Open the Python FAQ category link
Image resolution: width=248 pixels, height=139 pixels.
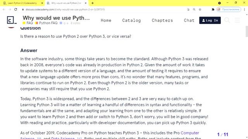[x=46, y=23]
